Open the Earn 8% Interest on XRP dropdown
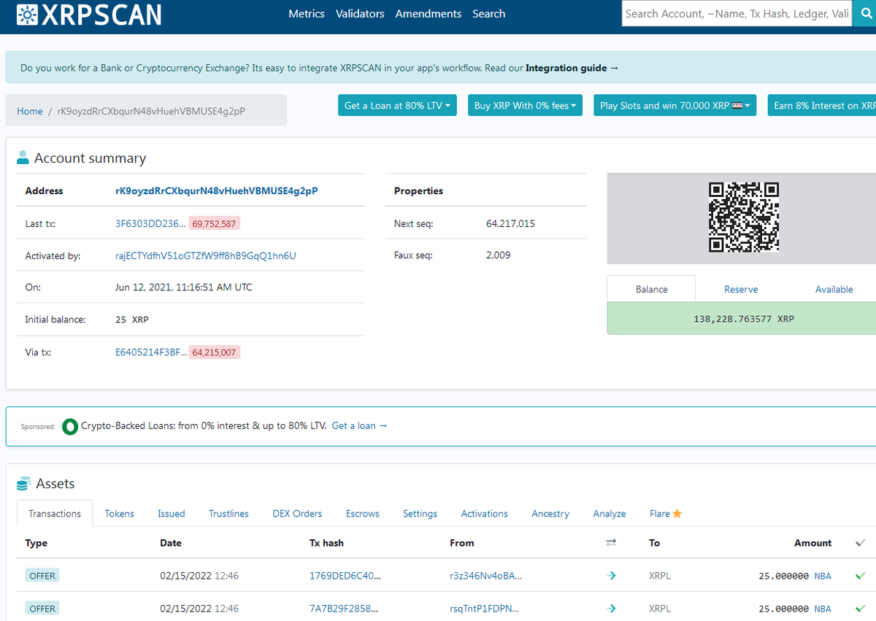Viewport: 876px width, 621px height. point(821,106)
